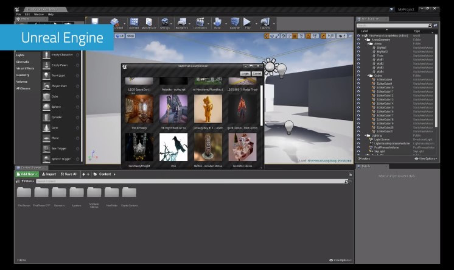Image resolution: width=454 pixels, height=270 pixels.
Task: Open View Options in World Outliner
Action: pyautogui.click(x=425, y=158)
